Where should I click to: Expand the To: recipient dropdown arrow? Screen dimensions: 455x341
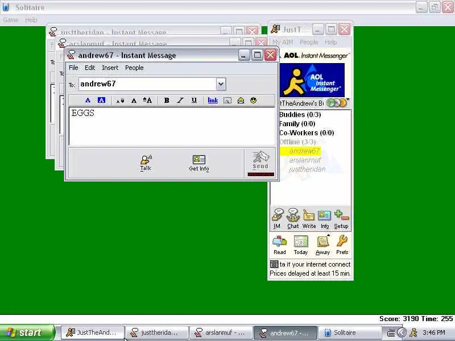[x=221, y=84]
